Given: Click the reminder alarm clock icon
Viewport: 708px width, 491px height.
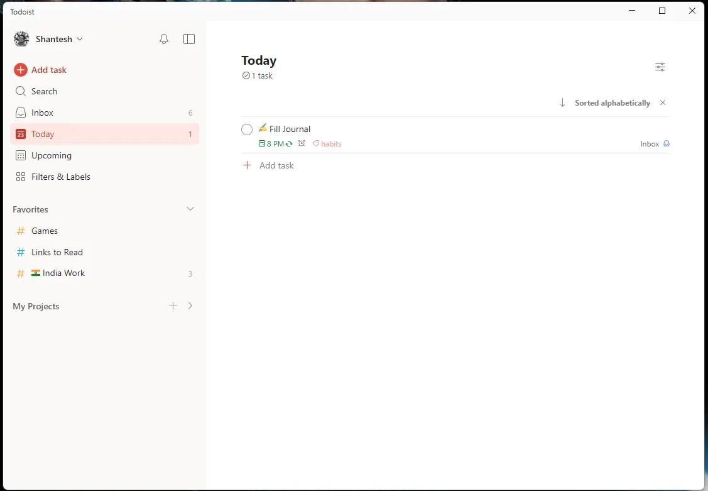Looking at the screenshot, I should [302, 143].
